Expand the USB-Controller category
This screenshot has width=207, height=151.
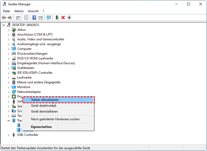pyautogui.click(x=9, y=135)
